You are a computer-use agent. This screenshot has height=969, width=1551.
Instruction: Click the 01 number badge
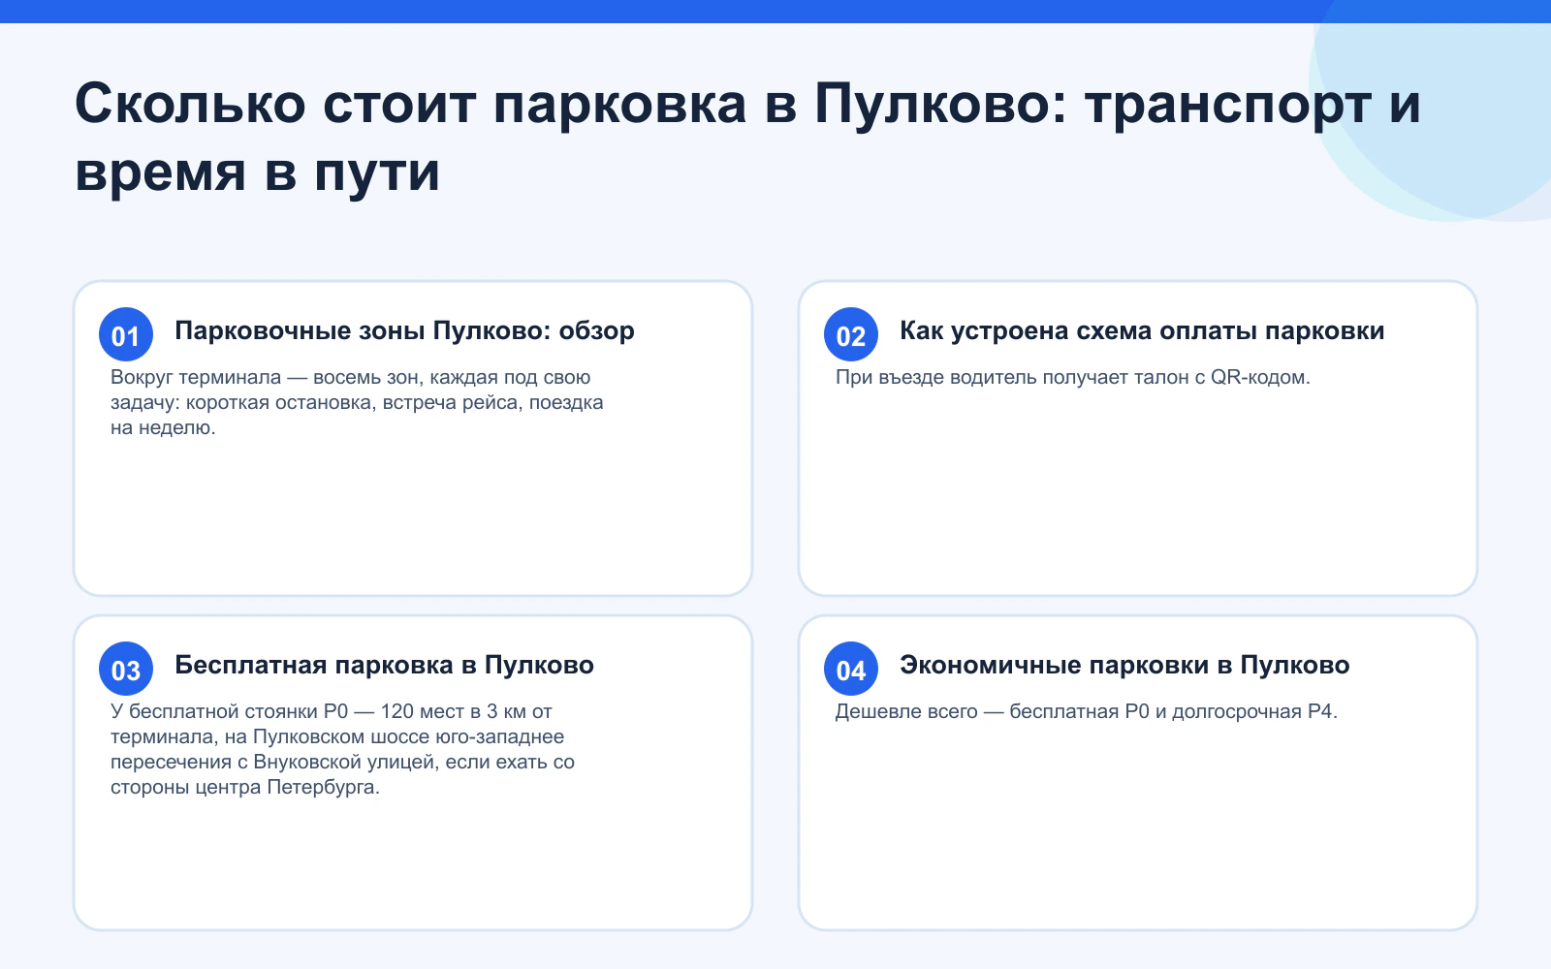click(126, 334)
